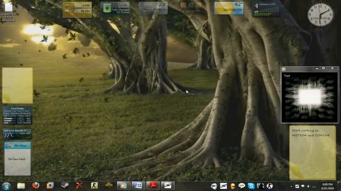This screenshot has height=191, width=341.
Task: Click the CoreTemp gadget
Action: click(x=18, y=115)
